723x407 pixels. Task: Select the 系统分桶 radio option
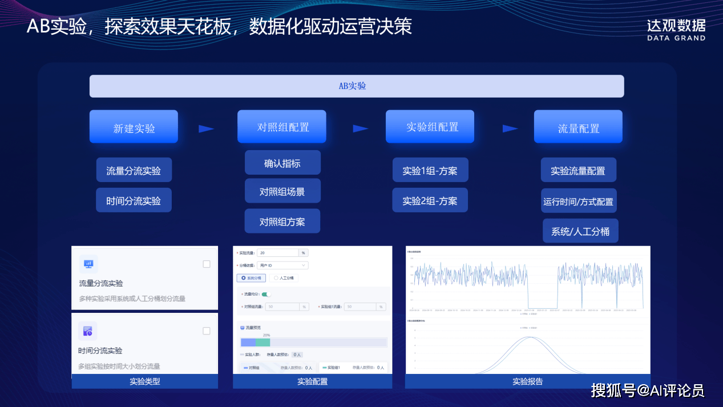click(251, 278)
